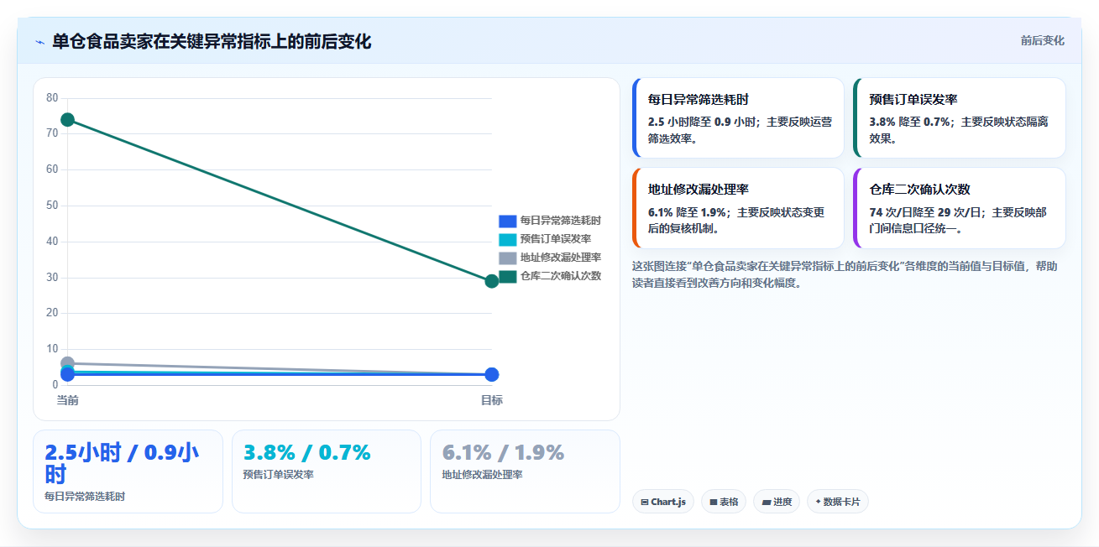Click the 6.1% / 1.9% stat value
This screenshot has width=1099, height=547.
(x=504, y=453)
